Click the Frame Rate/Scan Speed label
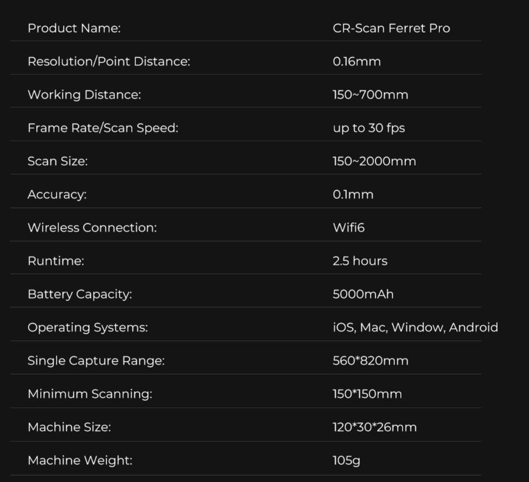Viewport: 529px width, 482px height. pyautogui.click(x=103, y=128)
